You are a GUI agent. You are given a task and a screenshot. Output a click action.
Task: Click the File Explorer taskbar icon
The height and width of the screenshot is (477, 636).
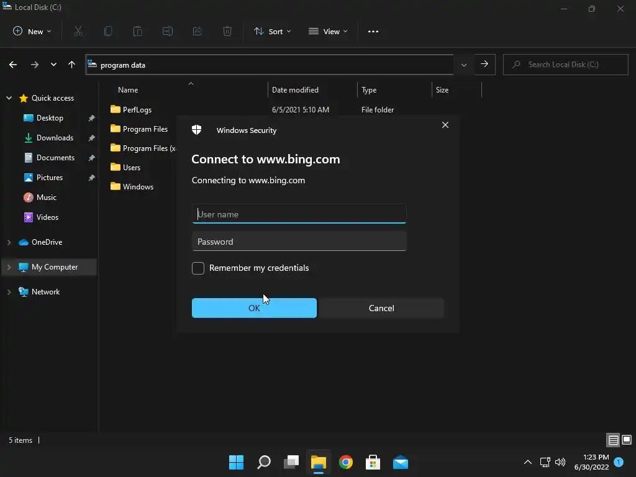(319, 462)
